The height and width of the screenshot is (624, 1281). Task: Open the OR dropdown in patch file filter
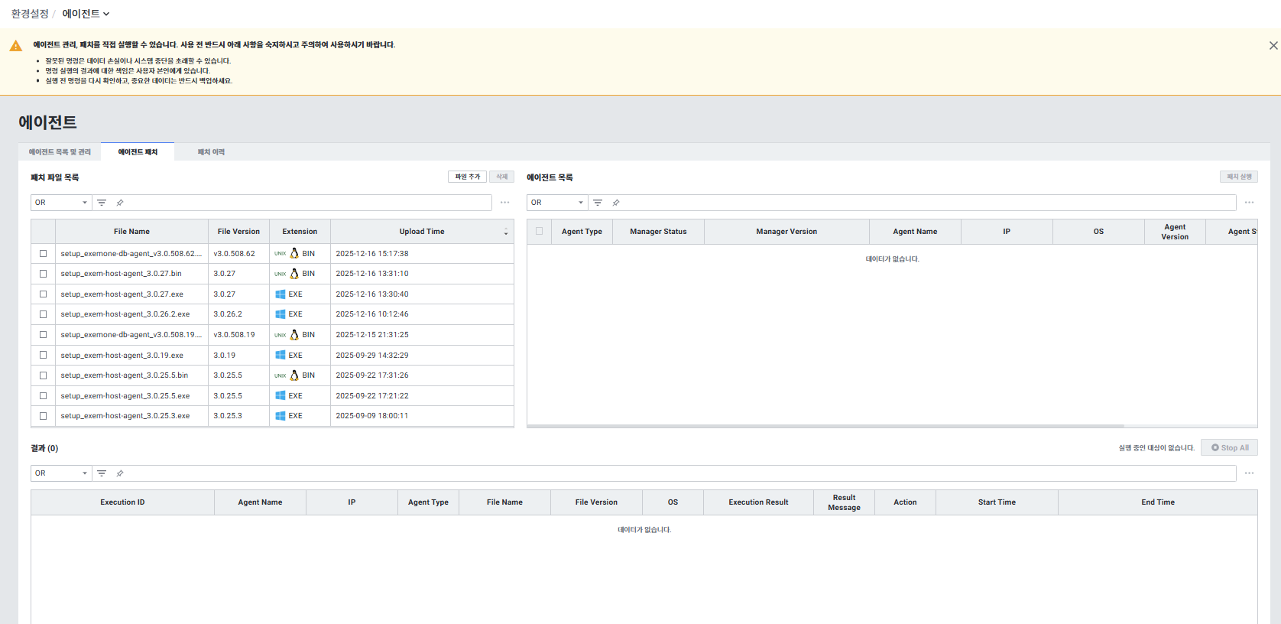(x=61, y=203)
